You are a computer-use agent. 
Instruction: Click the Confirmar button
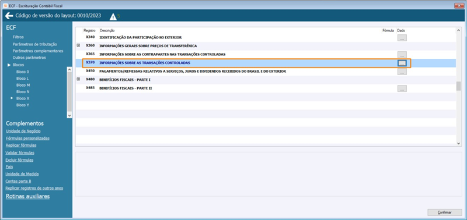pyautogui.click(x=445, y=212)
